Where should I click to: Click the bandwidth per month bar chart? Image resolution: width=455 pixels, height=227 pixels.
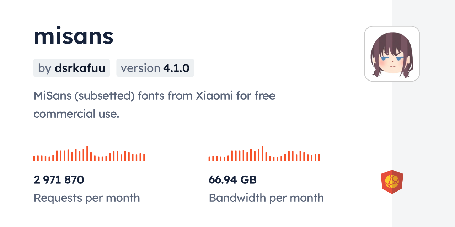(264, 154)
